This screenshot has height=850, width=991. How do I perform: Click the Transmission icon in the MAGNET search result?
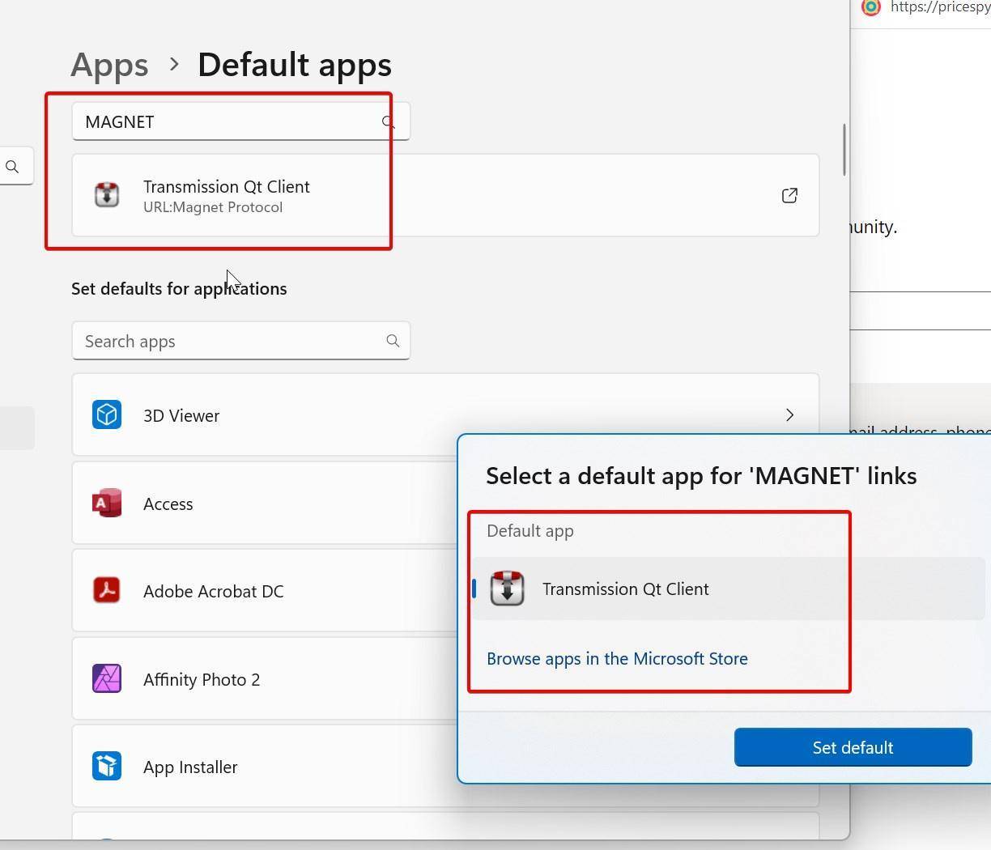click(106, 195)
